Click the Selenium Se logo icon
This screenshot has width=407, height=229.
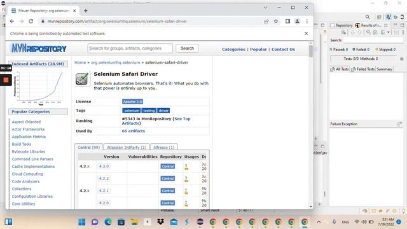[82, 79]
